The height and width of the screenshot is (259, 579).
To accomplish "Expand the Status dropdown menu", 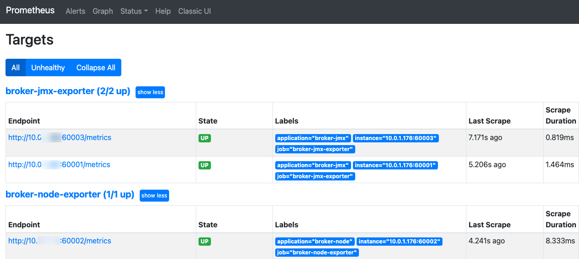I will (x=134, y=11).
